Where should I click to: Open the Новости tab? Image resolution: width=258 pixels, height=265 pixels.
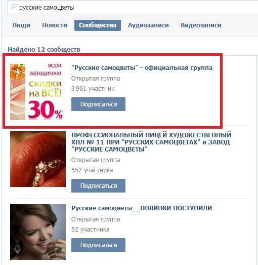(55, 25)
